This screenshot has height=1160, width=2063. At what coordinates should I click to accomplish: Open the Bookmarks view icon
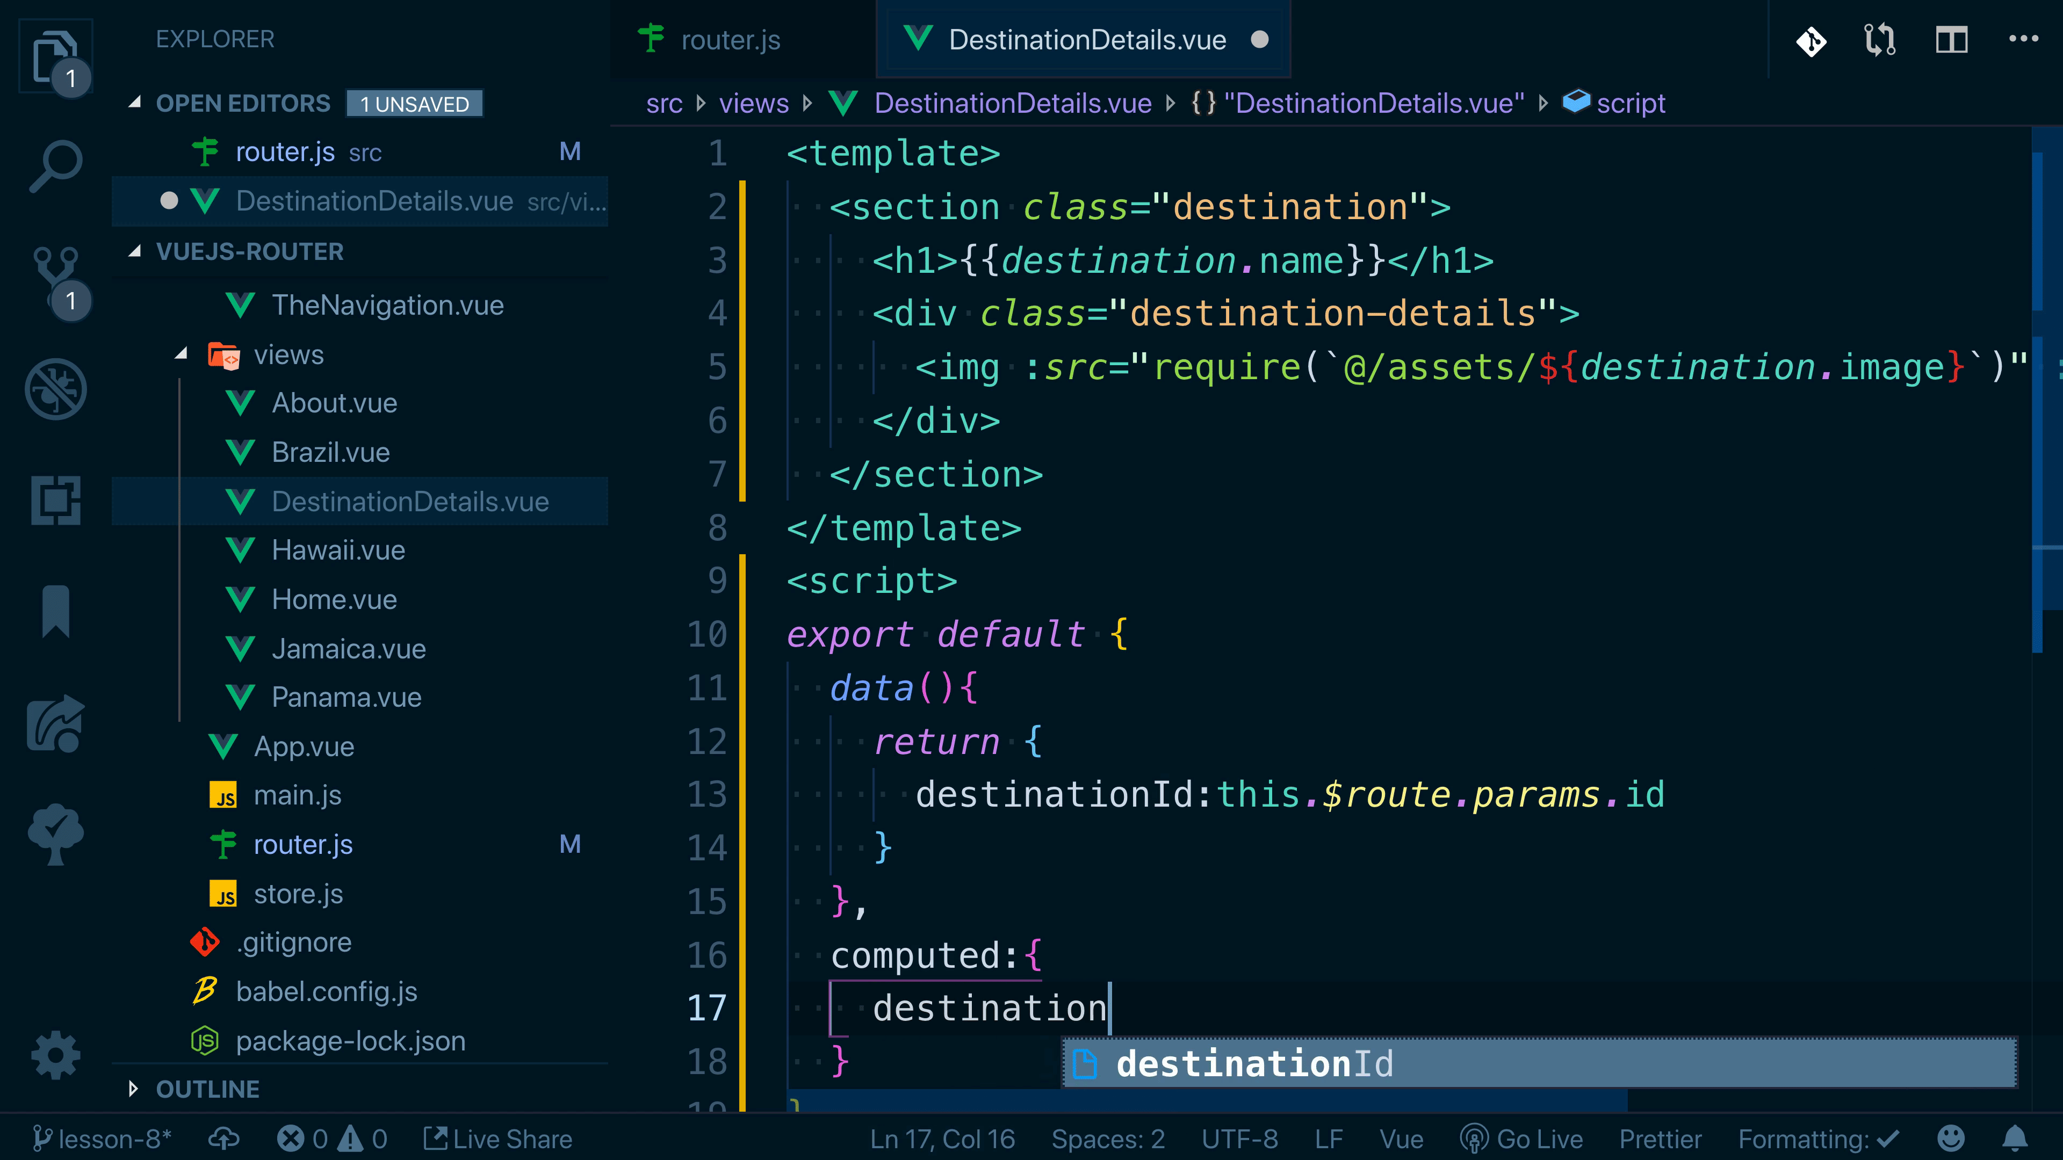coord(55,612)
